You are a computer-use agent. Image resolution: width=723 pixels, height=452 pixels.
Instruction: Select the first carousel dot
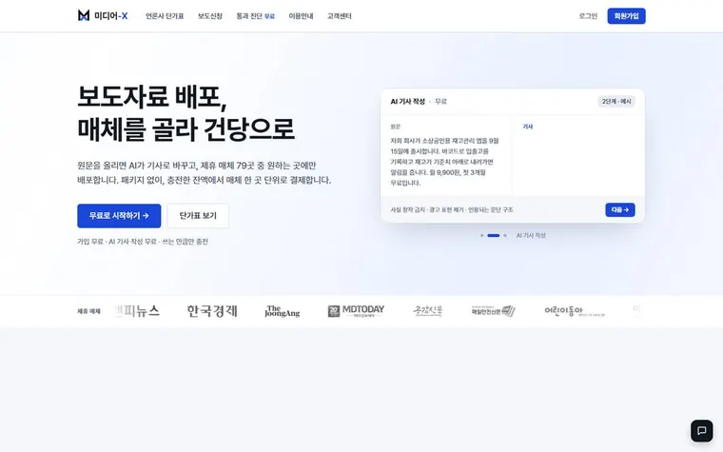482,236
